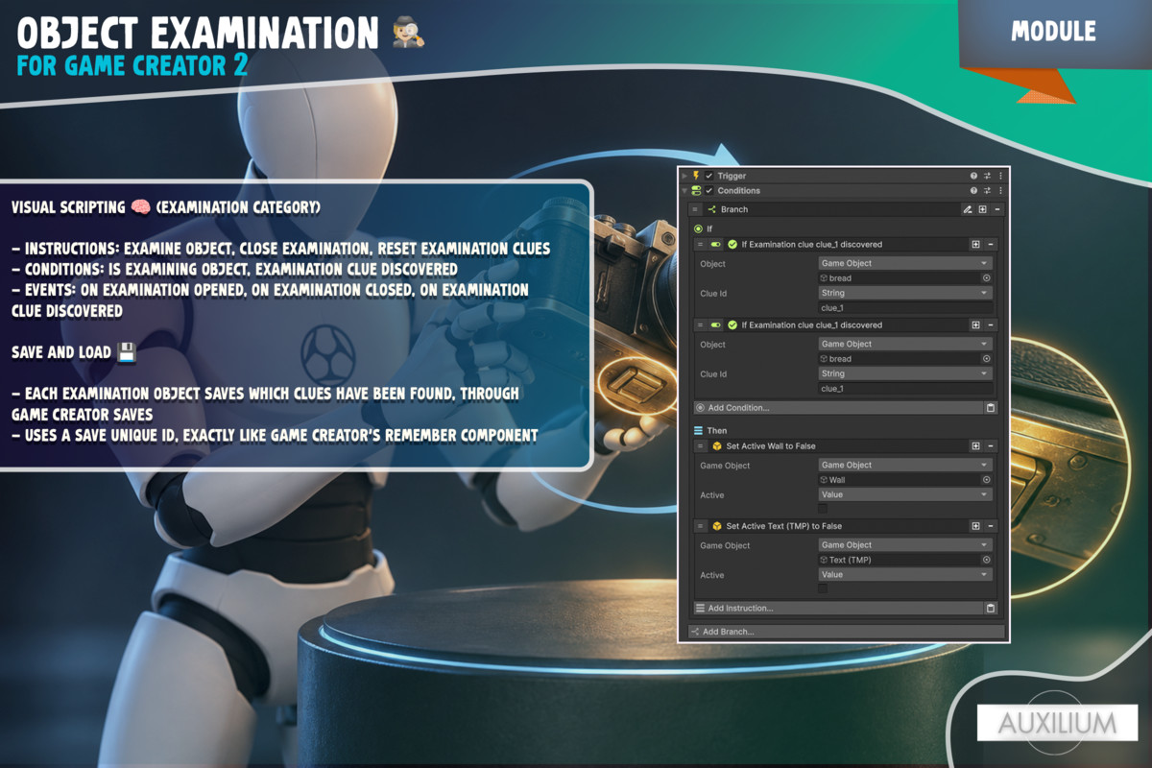The width and height of the screenshot is (1152, 768).
Task: Click the Then section label
Action: [x=717, y=431]
